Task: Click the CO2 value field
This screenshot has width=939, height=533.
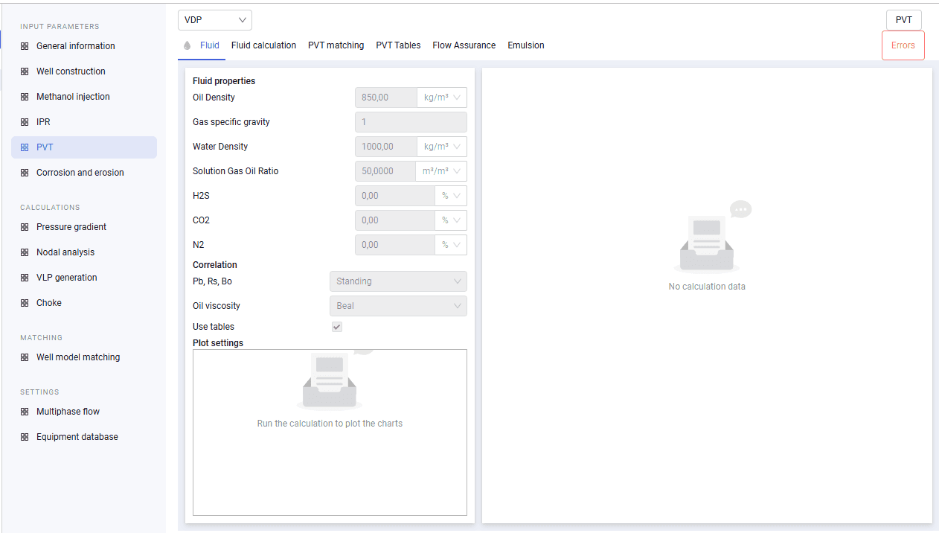Action: (x=395, y=220)
